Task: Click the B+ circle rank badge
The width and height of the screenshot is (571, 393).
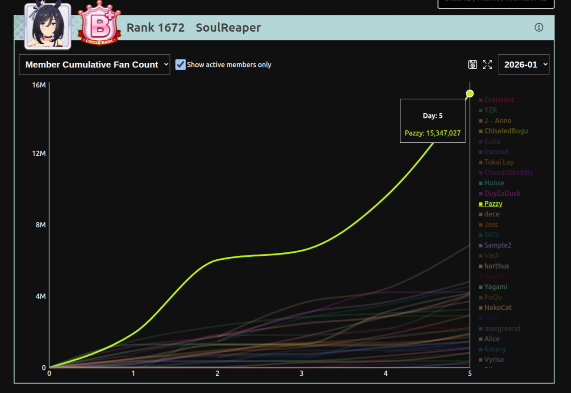Action: click(x=99, y=23)
